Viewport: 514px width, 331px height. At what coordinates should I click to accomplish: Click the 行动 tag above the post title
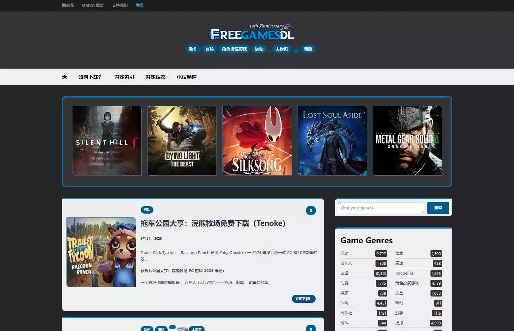147,210
